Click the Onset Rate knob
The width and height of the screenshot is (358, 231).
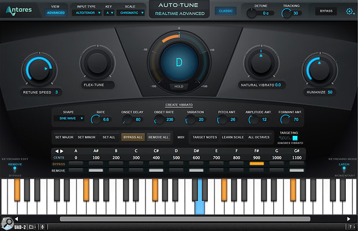[x=159, y=119]
